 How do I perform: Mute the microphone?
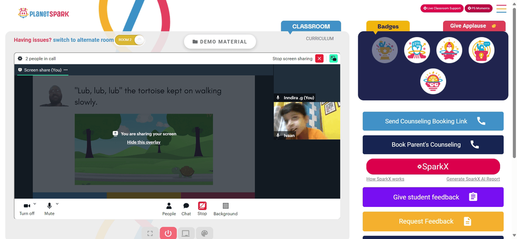pyautogui.click(x=50, y=209)
